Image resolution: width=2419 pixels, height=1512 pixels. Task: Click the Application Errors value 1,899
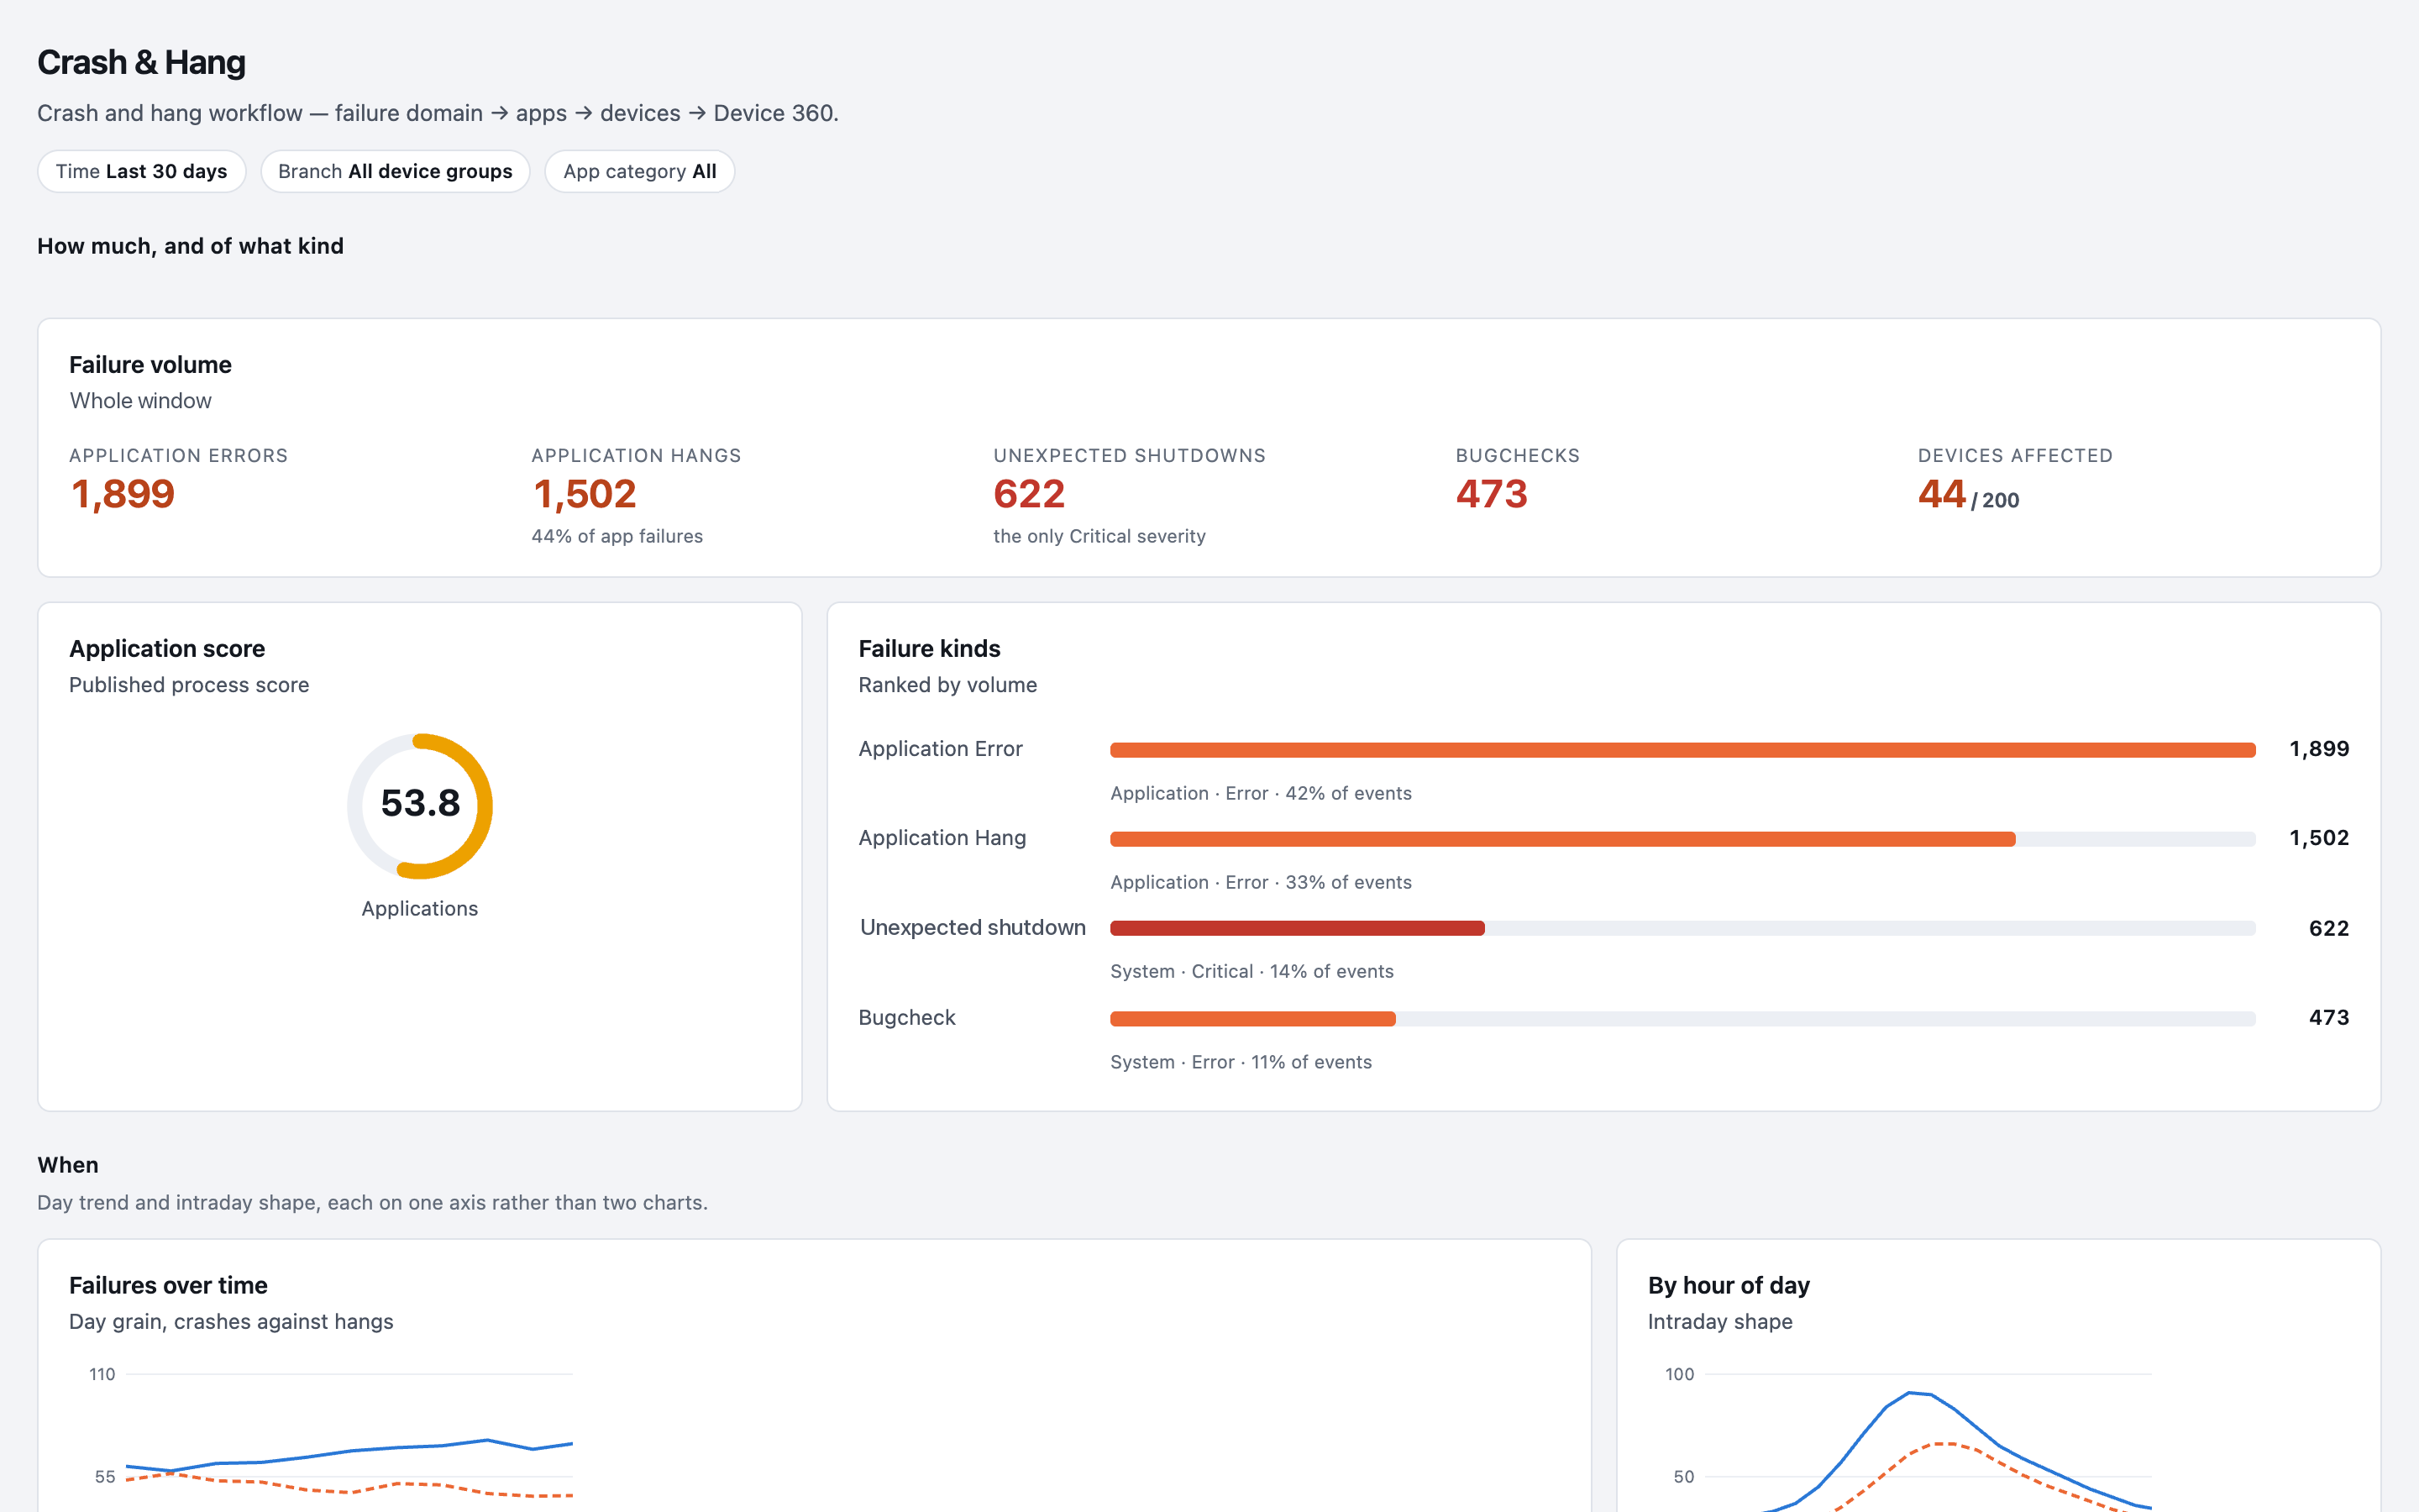pos(123,494)
